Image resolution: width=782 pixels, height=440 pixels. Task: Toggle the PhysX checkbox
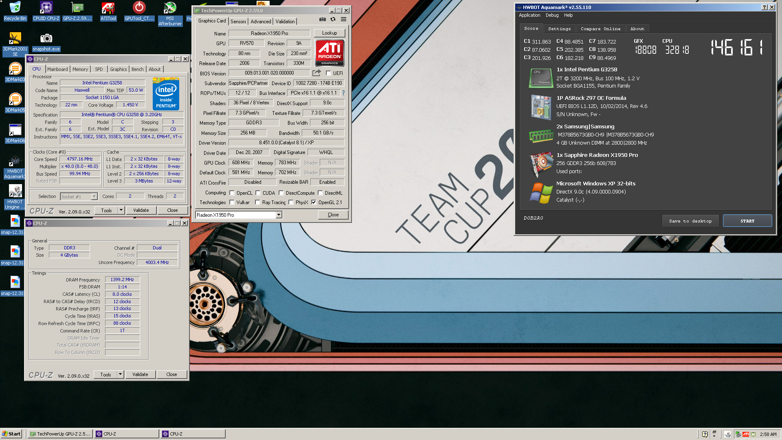point(291,202)
